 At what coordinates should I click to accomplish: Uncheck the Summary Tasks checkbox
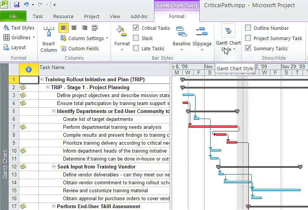pyautogui.click(x=248, y=48)
